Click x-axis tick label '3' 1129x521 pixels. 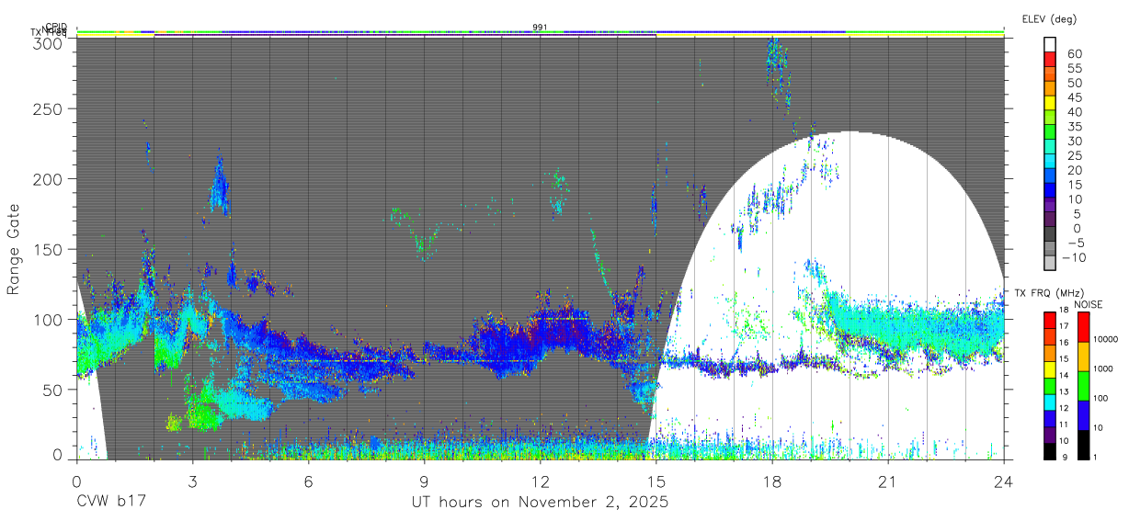[x=192, y=481]
